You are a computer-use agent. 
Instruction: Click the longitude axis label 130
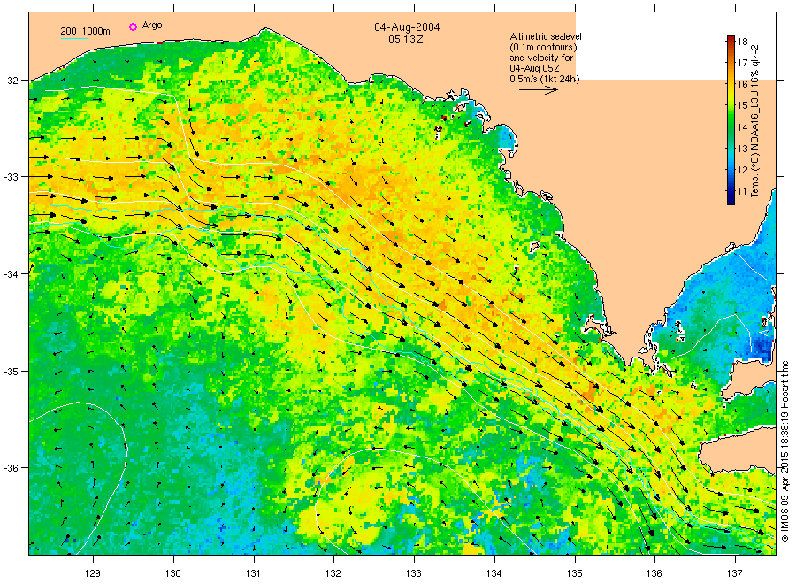pyautogui.click(x=173, y=574)
